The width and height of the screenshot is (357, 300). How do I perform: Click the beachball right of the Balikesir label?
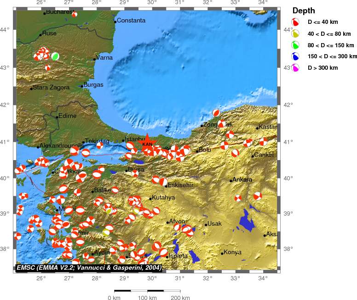point(115,189)
